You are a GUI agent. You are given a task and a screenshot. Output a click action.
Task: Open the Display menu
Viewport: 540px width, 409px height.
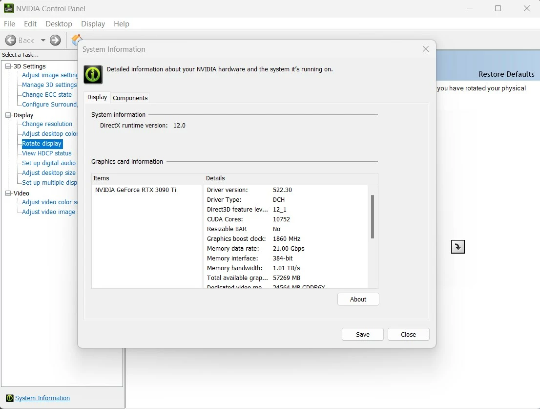pos(93,24)
